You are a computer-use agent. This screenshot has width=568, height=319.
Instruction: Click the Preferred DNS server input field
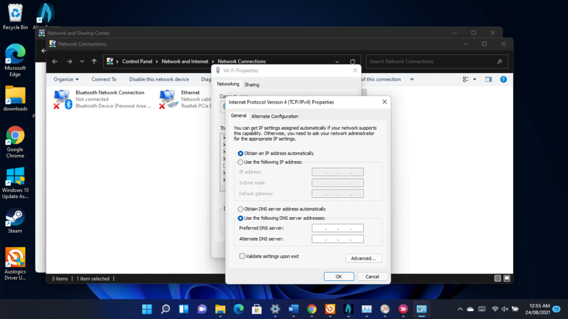(x=338, y=228)
